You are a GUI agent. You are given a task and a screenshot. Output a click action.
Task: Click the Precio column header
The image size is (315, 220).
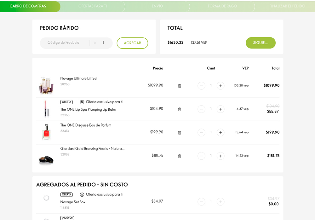point(158,68)
